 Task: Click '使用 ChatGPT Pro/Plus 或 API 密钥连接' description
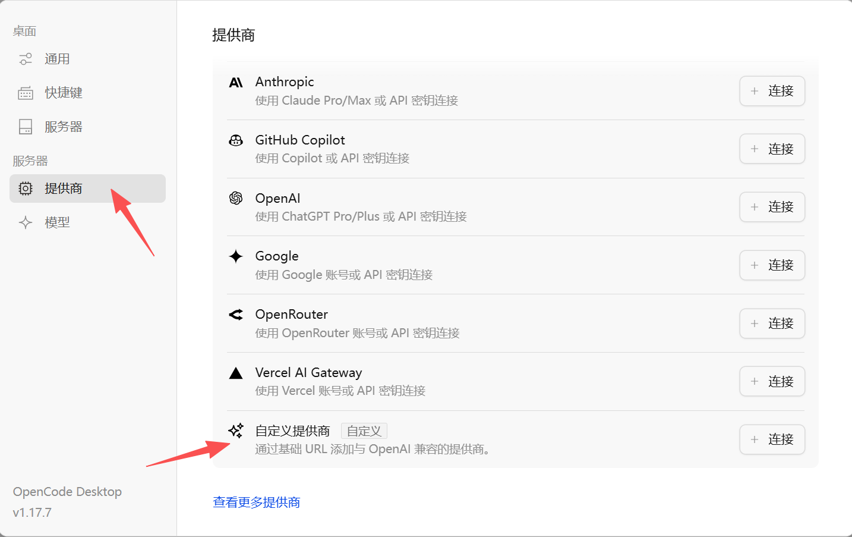click(361, 216)
